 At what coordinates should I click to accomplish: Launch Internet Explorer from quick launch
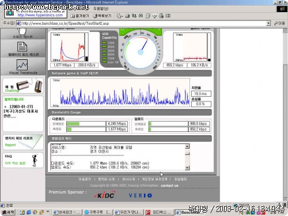(29, 212)
